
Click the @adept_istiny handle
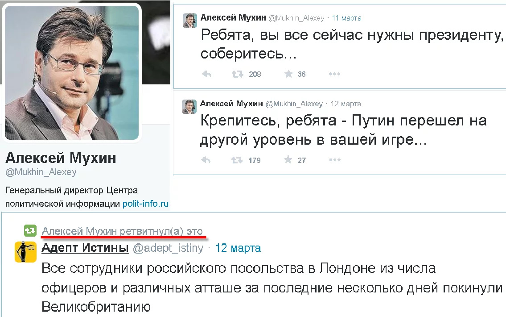[x=168, y=248]
